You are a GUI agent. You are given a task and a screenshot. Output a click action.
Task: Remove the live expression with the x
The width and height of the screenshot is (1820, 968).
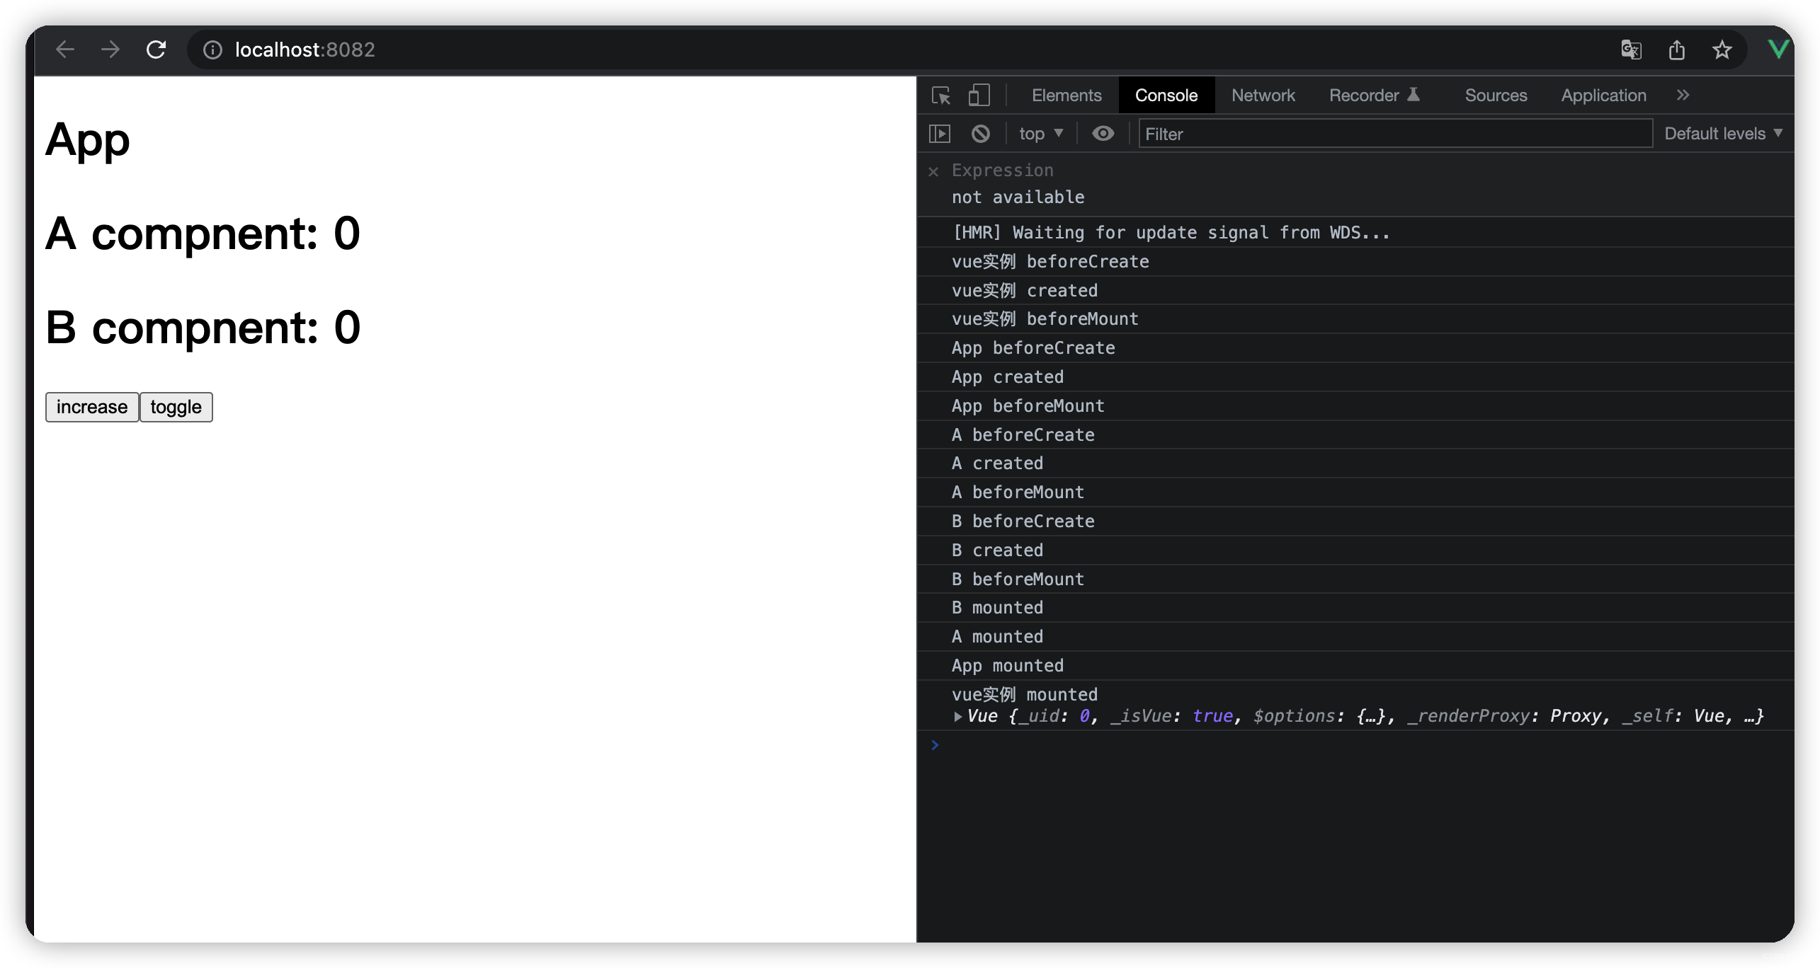tap(933, 171)
